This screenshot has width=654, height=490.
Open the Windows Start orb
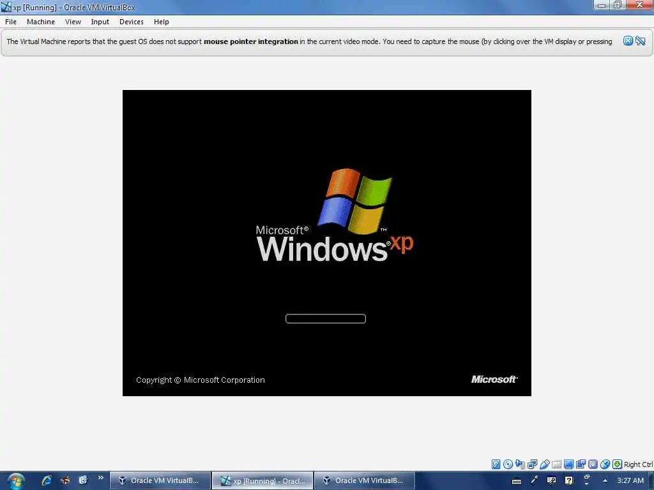coord(16,481)
